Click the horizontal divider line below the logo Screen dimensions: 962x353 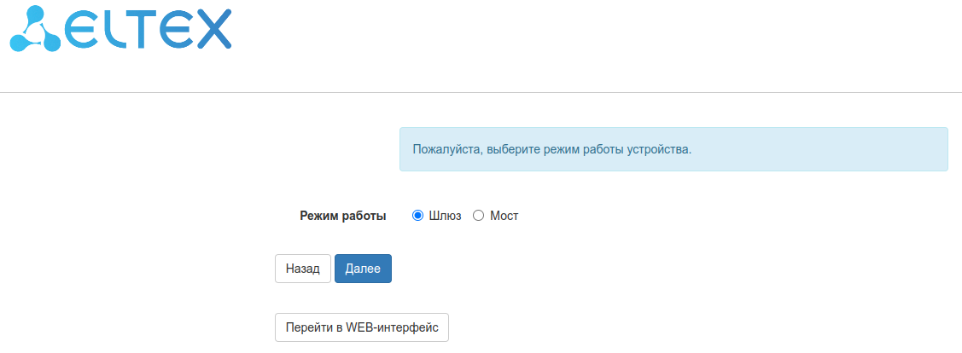(x=481, y=92)
